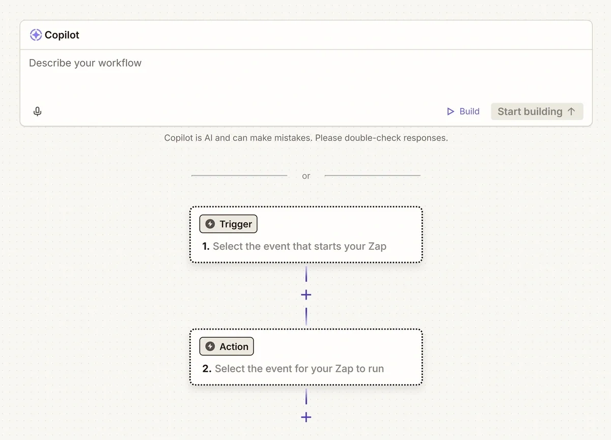Image resolution: width=611 pixels, height=440 pixels.
Task: Click the Copilot can make mistakes disclaimer text
Action: pyautogui.click(x=306, y=138)
